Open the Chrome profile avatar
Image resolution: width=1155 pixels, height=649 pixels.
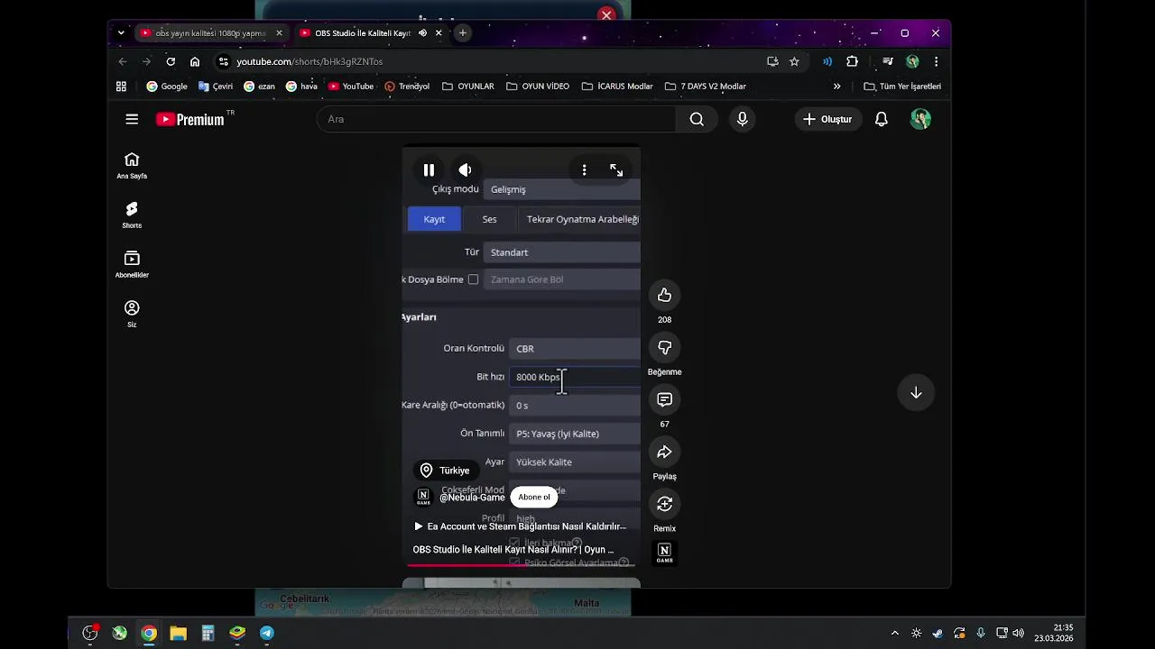912,61
